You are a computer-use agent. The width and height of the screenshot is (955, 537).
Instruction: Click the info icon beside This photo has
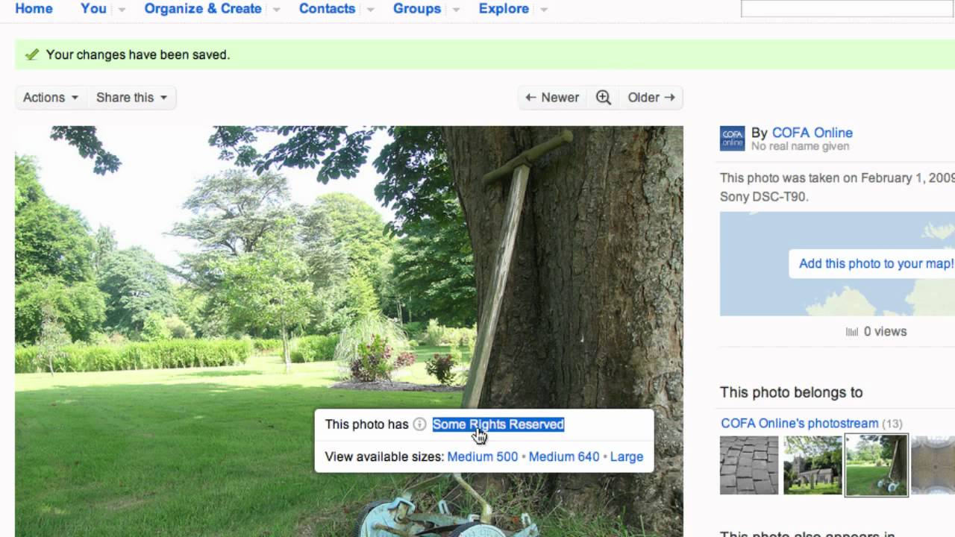tap(419, 424)
